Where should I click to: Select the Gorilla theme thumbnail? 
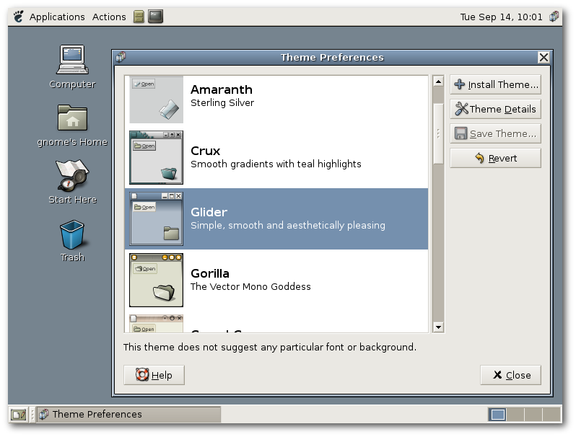click(156, 280)
